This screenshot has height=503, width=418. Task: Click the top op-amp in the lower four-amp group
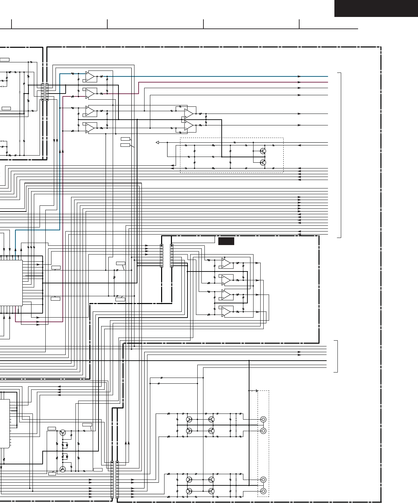pyautogui.click(x=226, y=263)
